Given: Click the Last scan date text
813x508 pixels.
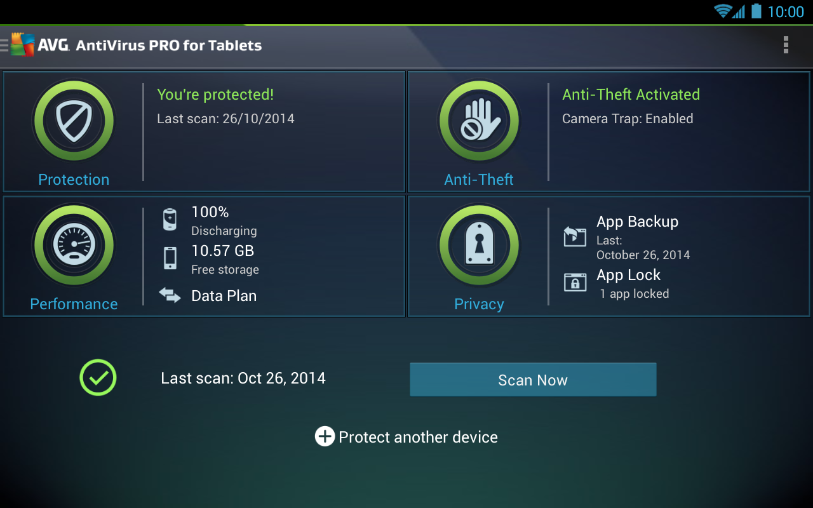Looking at the screenshot, I should (243, 378).
